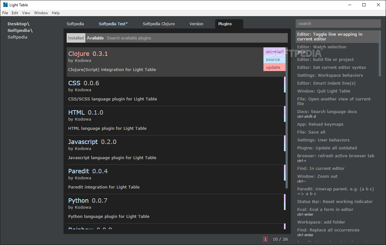
Task: Click the HTML plugin's side action strip
Action: tap(285, 114)
